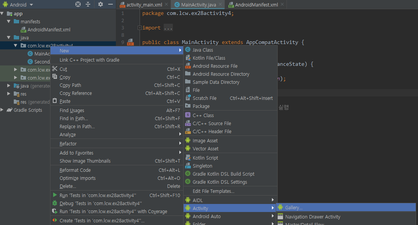Open the Refactor submenu
The image size is (418, 225).
pos(117,144)
